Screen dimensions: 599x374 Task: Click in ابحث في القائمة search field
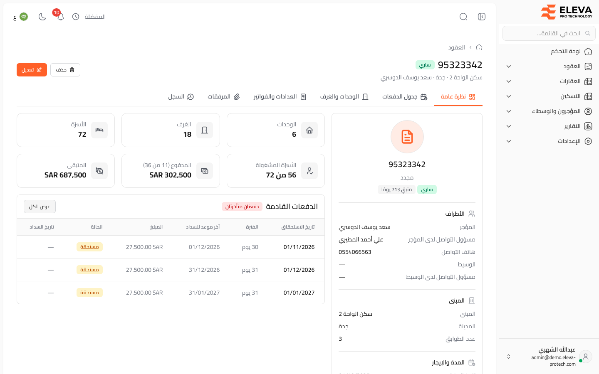549,33
